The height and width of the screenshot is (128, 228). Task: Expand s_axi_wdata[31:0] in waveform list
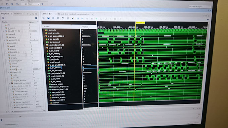coord(45,45)
